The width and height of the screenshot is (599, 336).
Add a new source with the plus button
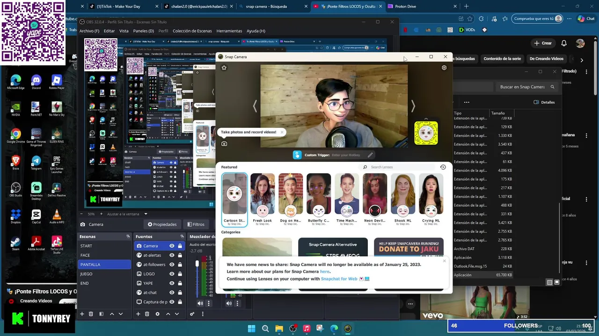coord(138,314)
